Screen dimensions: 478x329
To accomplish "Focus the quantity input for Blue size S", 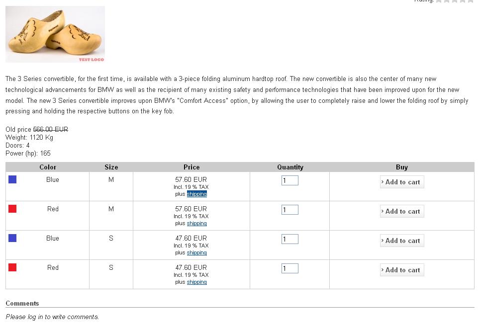I will [x=289, y=239].
